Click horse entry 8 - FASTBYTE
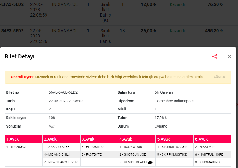This screenshot has width=238, height=168. [x=91, y=154]
